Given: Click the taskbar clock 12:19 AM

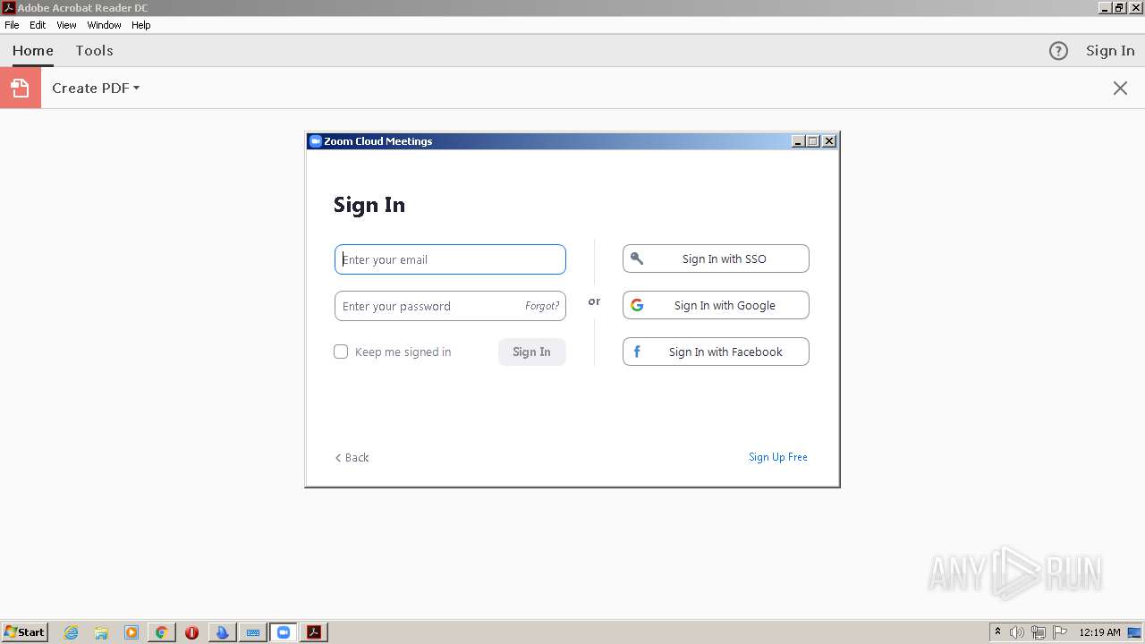Looking at the screenshot, I should (x=1099, y=632).
